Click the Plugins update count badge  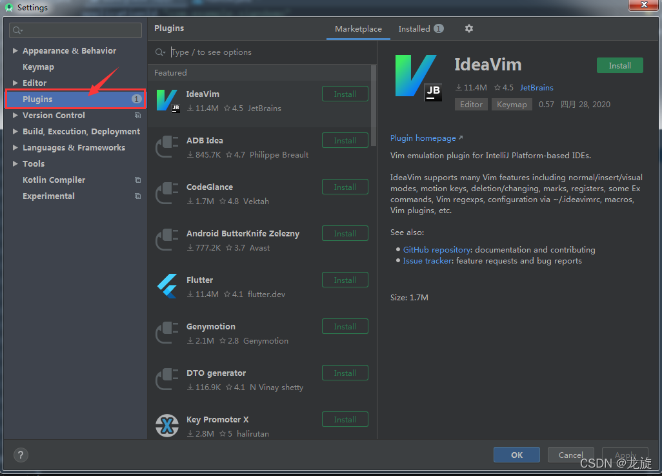tap(136, 99)
